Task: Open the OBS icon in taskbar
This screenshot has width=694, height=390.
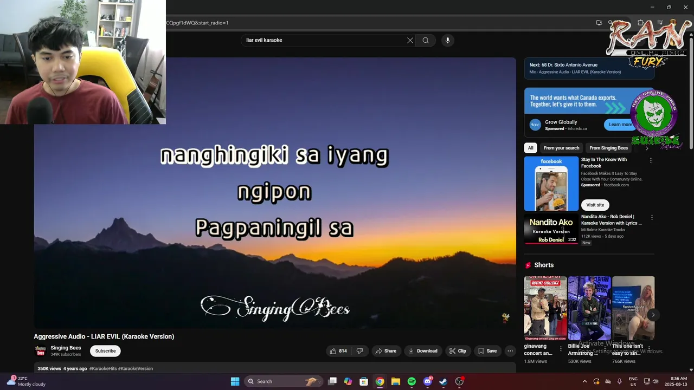Action: (x=459, y=381)
